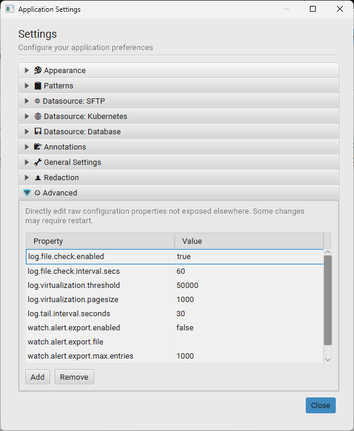Image resolution: width=354 pixels, height=431 pixels.
Task: Click the Add property button
Action: pos(38,377)
